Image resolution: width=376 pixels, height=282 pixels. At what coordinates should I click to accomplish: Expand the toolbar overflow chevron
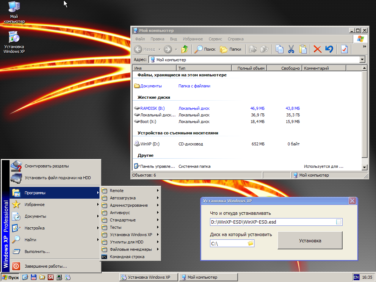[365, 47]
